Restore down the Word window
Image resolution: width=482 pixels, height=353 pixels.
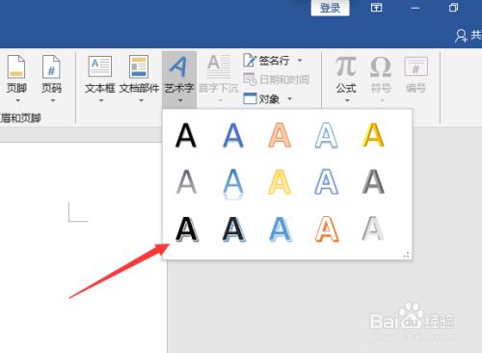pyautogui.click(x=453, y=8)
